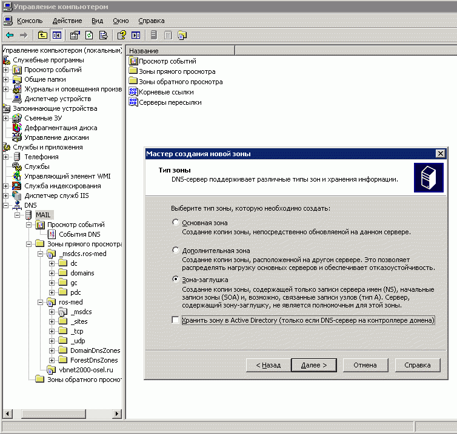Open the Вид menu
The height and width of the screenshot is (434, 457).
tap(98, 21)
